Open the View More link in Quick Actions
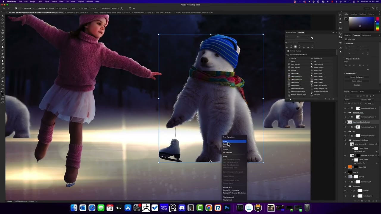 (357, 85)
